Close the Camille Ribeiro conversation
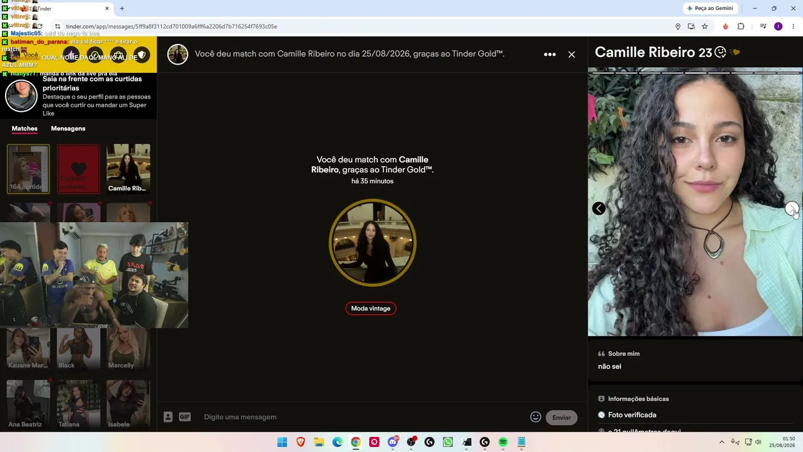803x452 pixels. (x=572, y=55)
